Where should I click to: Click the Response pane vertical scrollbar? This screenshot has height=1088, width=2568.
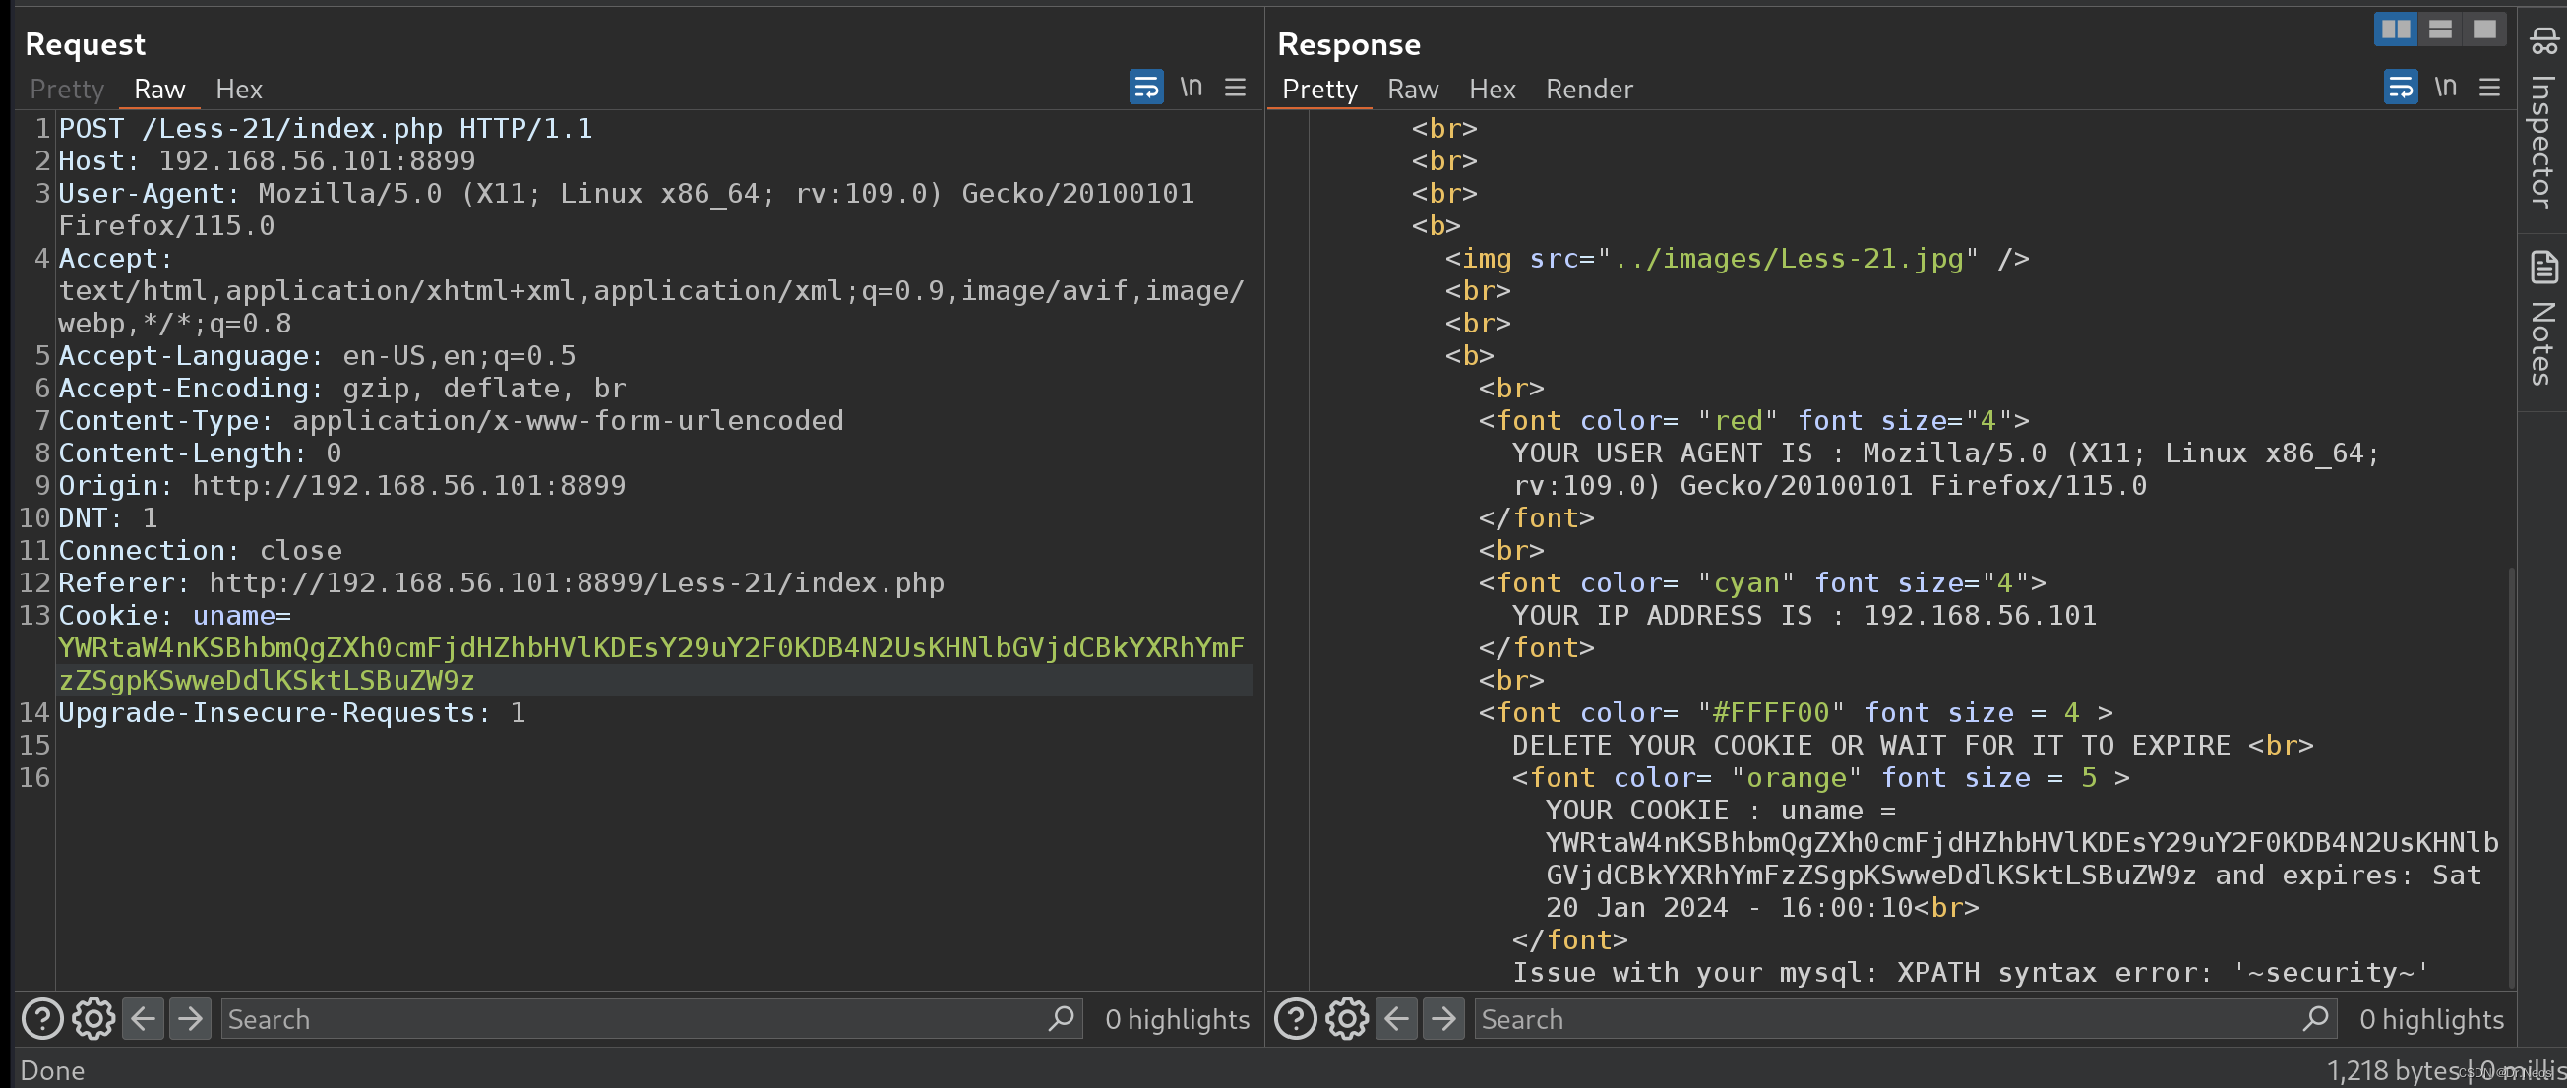click(2511, 777)
